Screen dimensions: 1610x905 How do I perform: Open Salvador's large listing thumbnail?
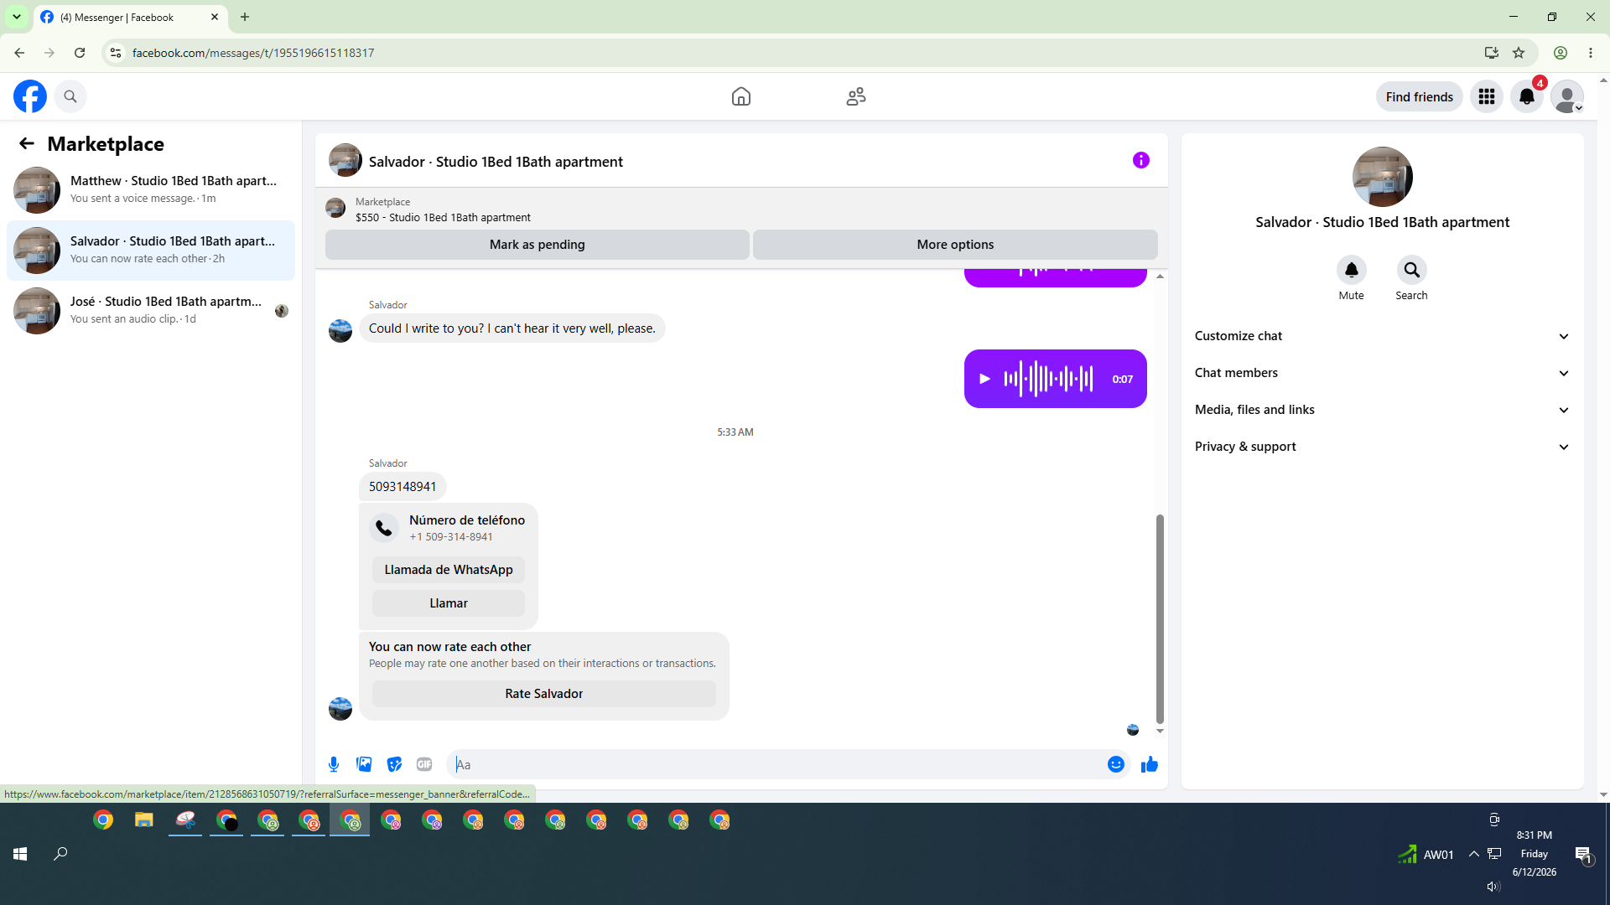[1383, 177]
